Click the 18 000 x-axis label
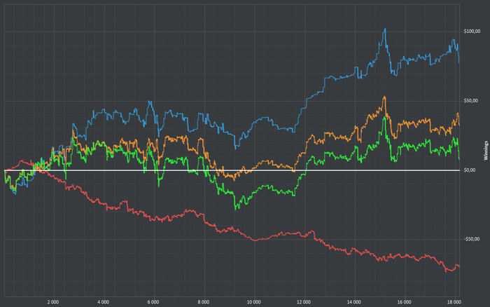Viewport: 490px width, 307px height. (x=454, y=302)
